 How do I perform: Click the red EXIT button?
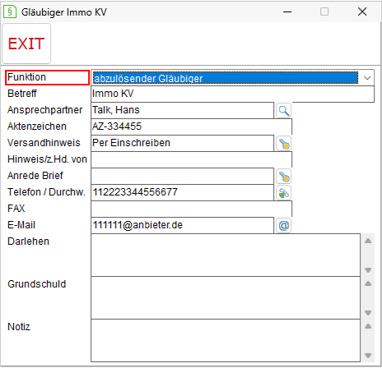click(x=26, y=44)
